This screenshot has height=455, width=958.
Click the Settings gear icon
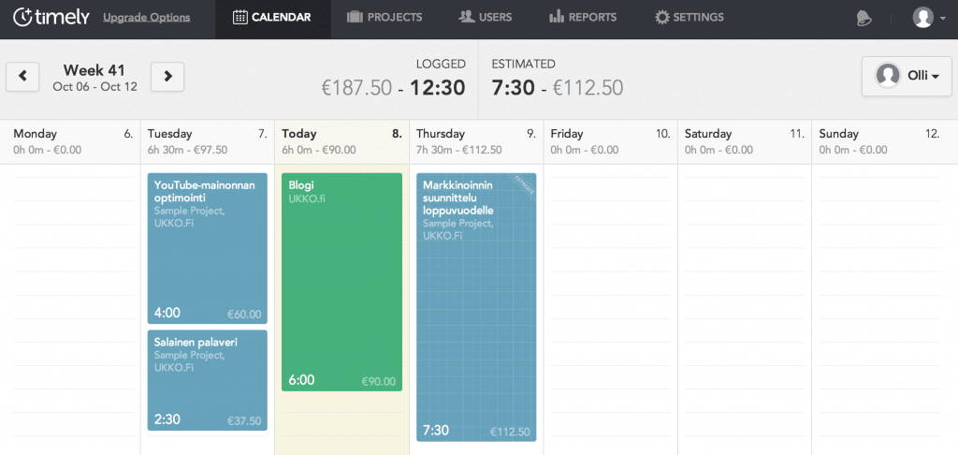[x=662, y=17]
